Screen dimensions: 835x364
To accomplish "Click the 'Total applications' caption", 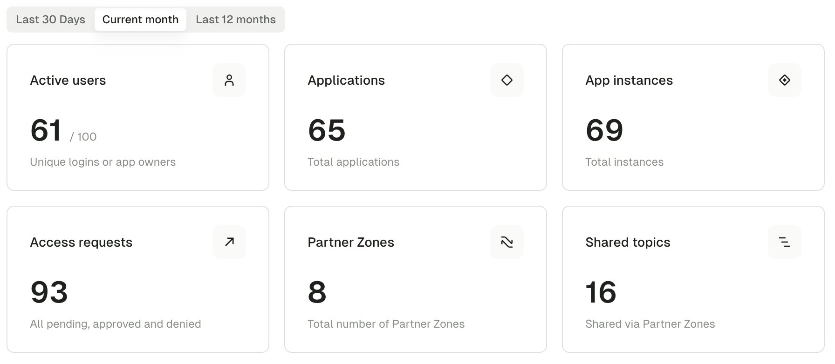I will tap(354, 162).
